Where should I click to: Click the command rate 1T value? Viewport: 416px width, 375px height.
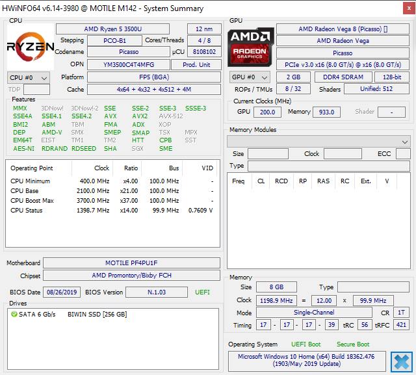(x=402, y=313)
